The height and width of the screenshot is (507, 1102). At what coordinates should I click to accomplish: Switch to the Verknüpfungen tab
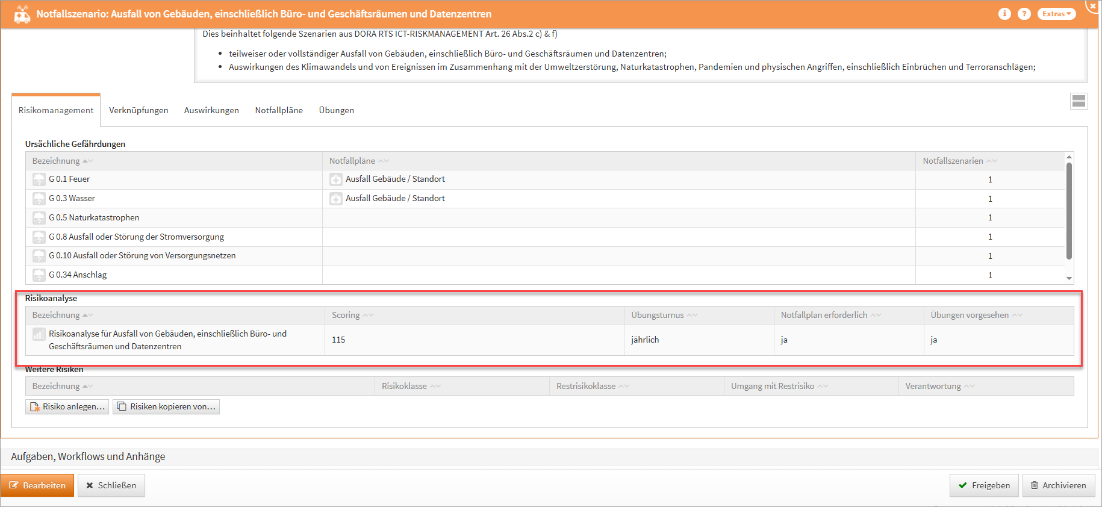(x=139, y=111)
